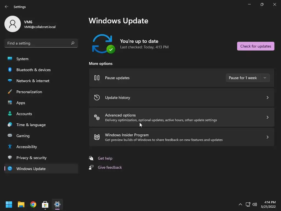Open Personalization settings
The height and width of the screenshot is (211, 281).
click(41, 92)
